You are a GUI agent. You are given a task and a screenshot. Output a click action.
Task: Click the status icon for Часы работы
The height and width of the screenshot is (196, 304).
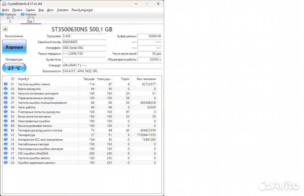click(5, 107)
